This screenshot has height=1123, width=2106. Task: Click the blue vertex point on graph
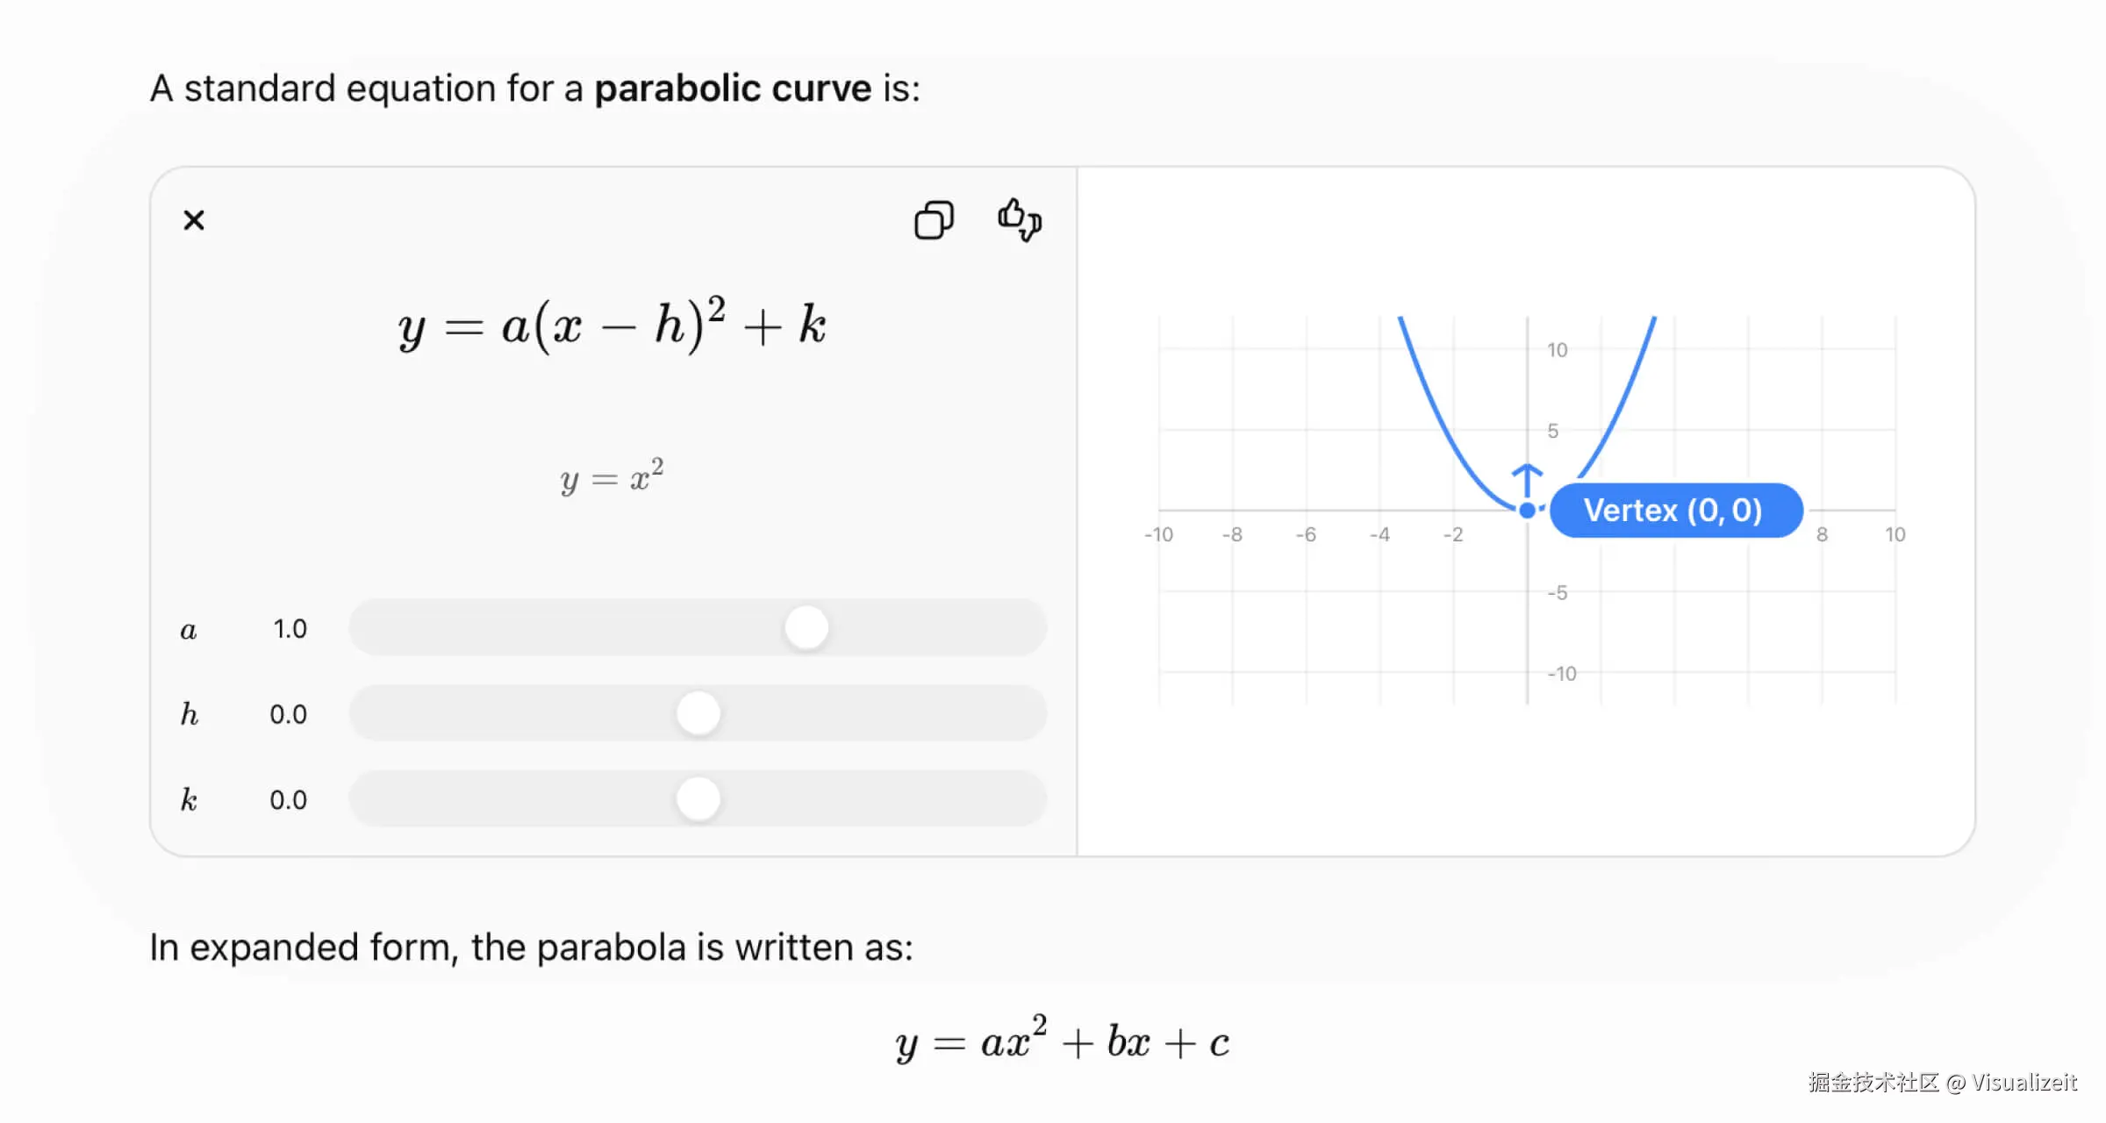point(1527,510)
